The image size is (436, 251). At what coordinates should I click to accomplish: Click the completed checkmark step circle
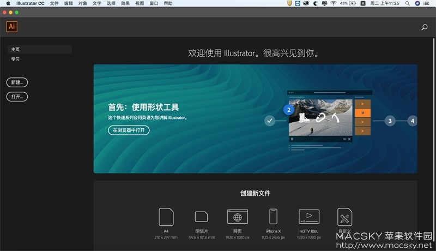point(269,121)
